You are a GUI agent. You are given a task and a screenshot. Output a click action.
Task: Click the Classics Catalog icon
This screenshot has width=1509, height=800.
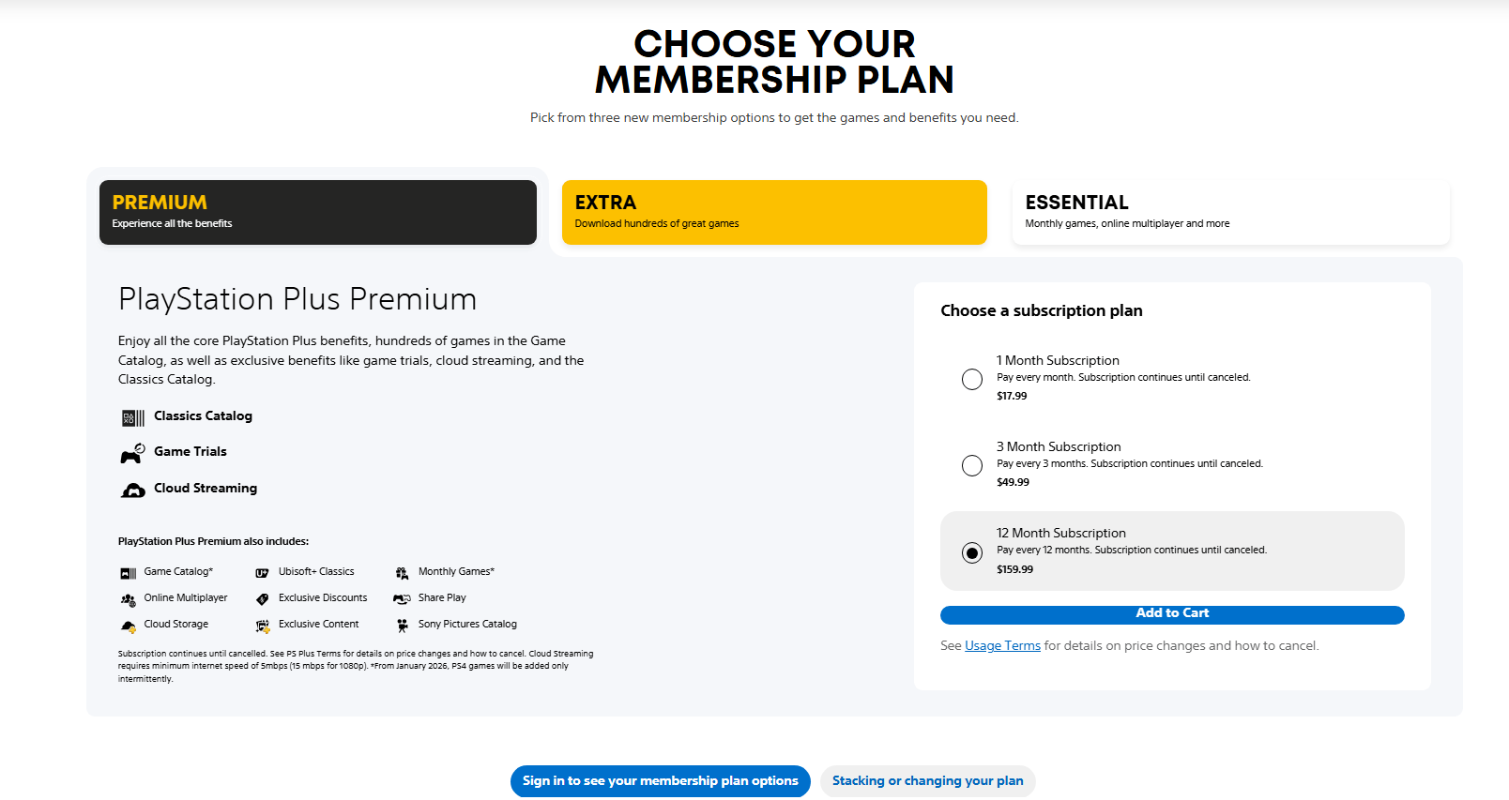pos(133,417)
